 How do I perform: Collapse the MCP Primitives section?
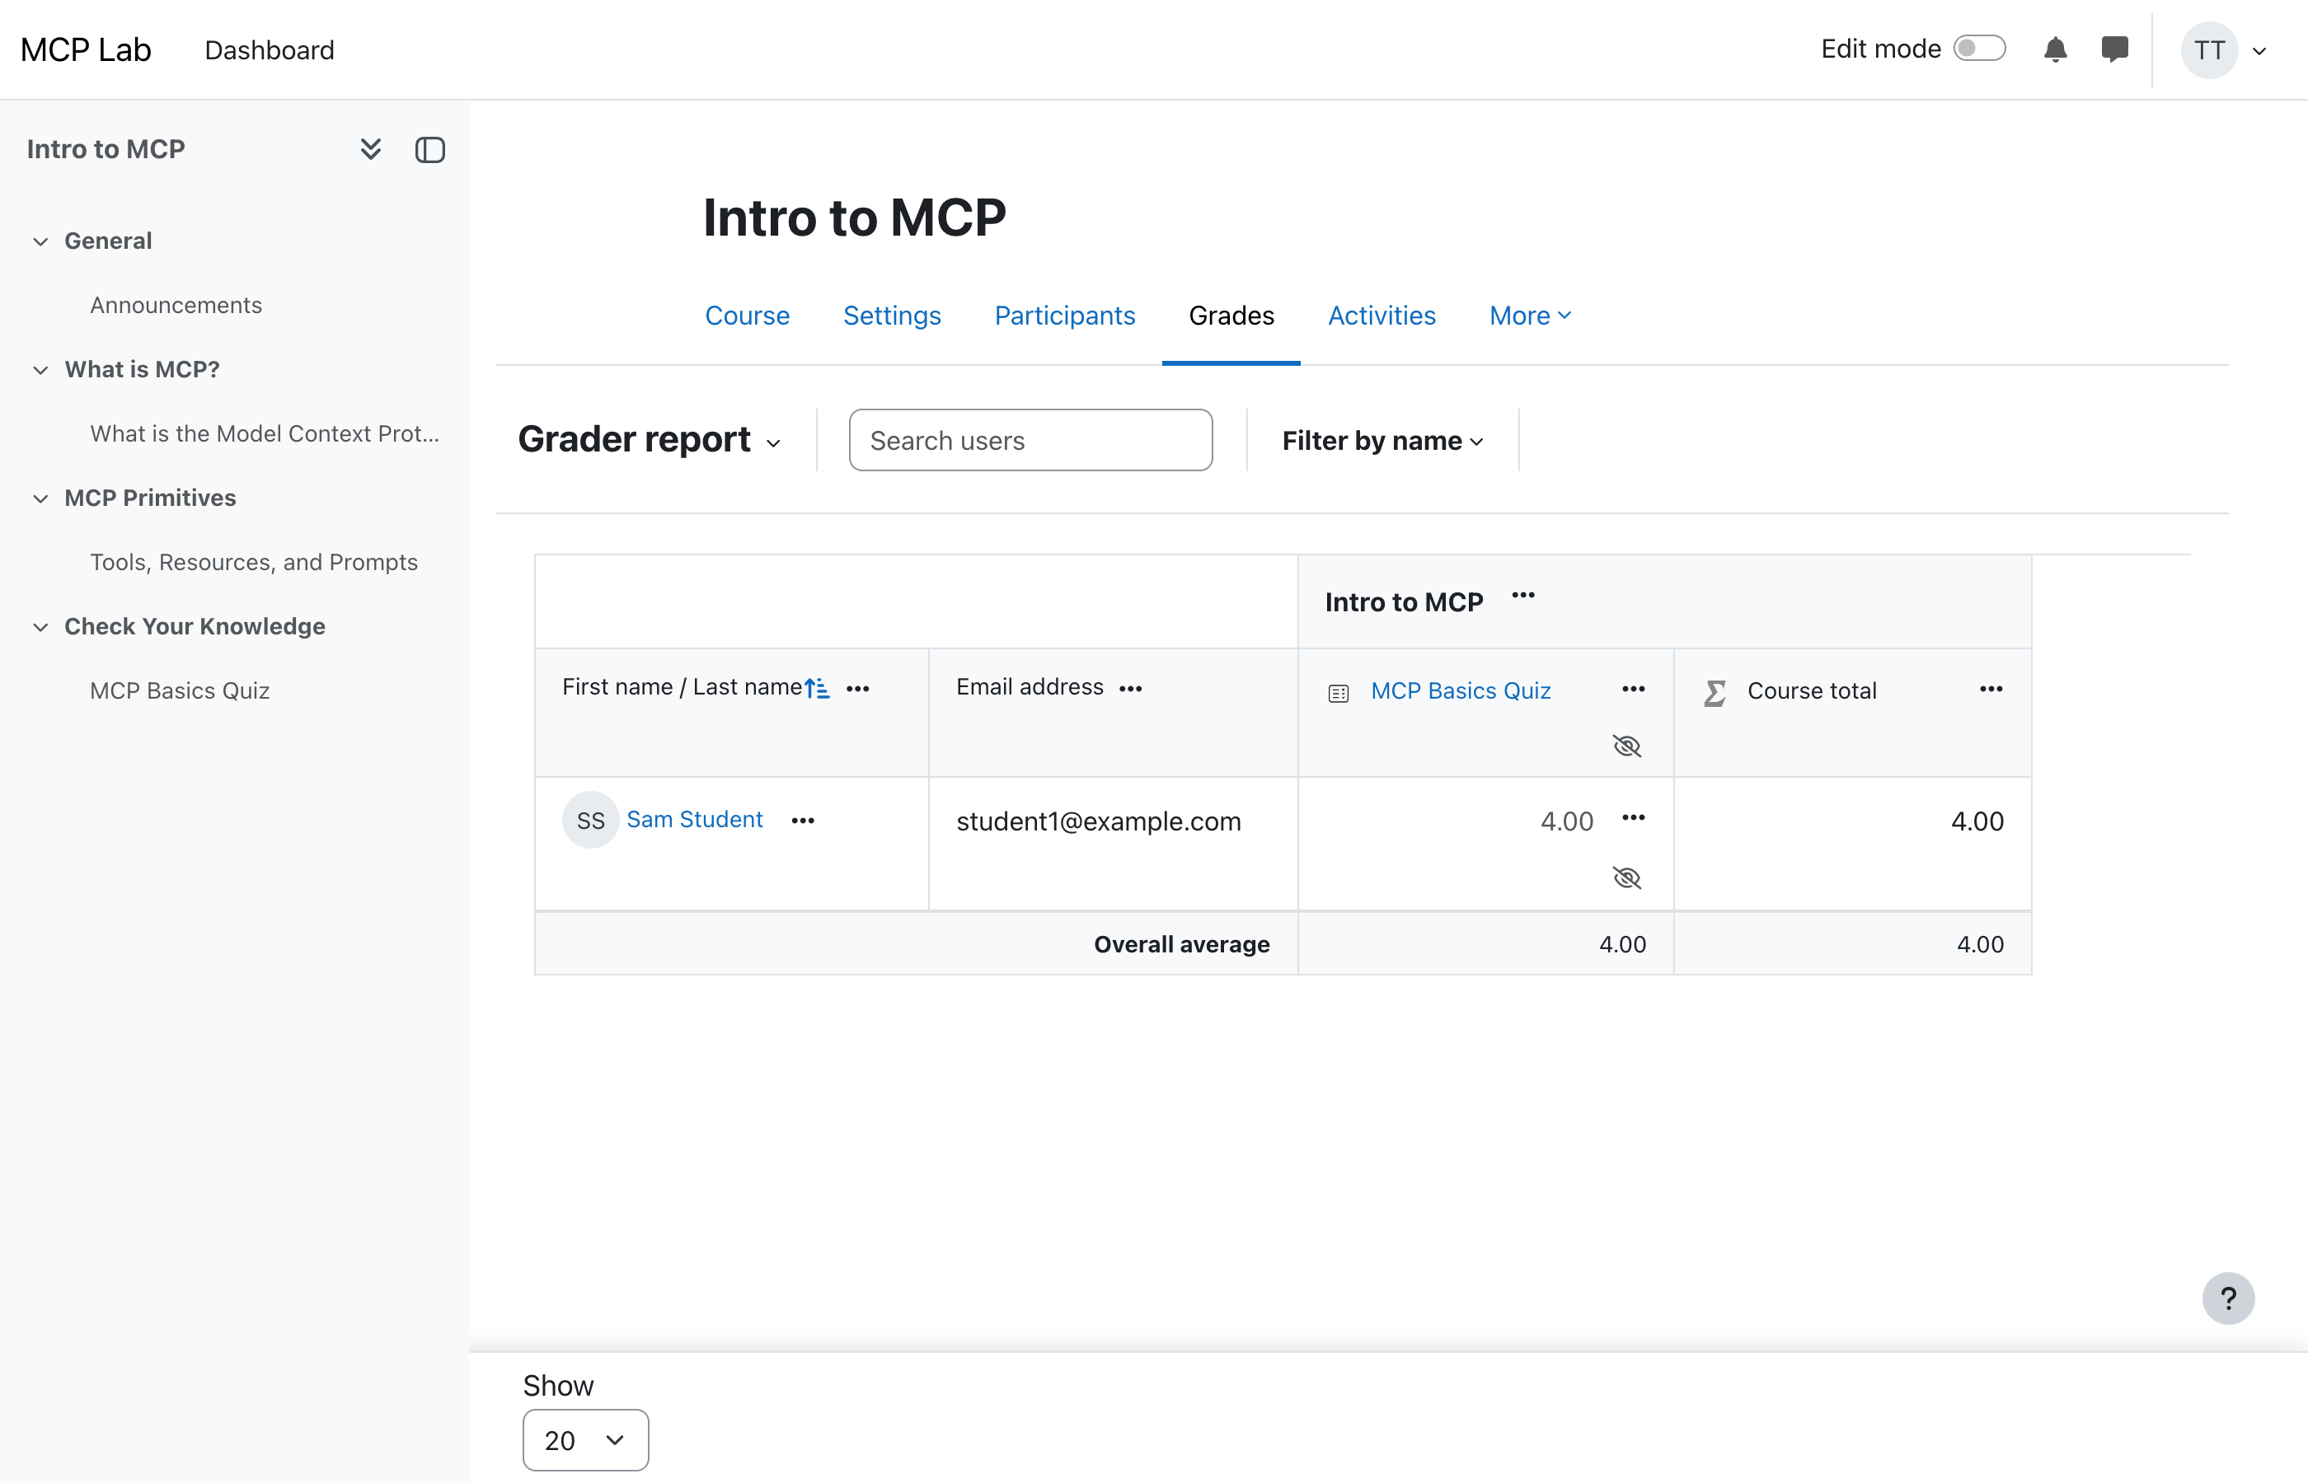40,498
